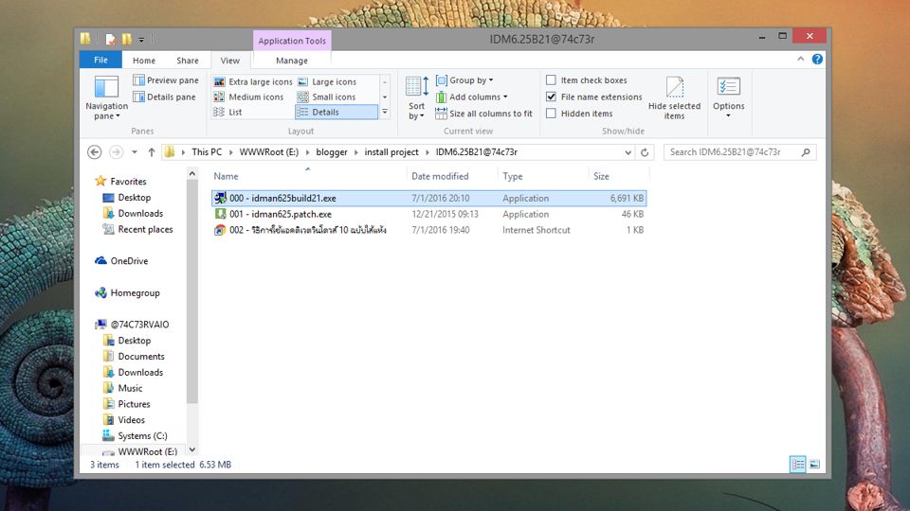Size all columns to fit
910x511 pixels.
pyautogui.click(x=484, y=114)
